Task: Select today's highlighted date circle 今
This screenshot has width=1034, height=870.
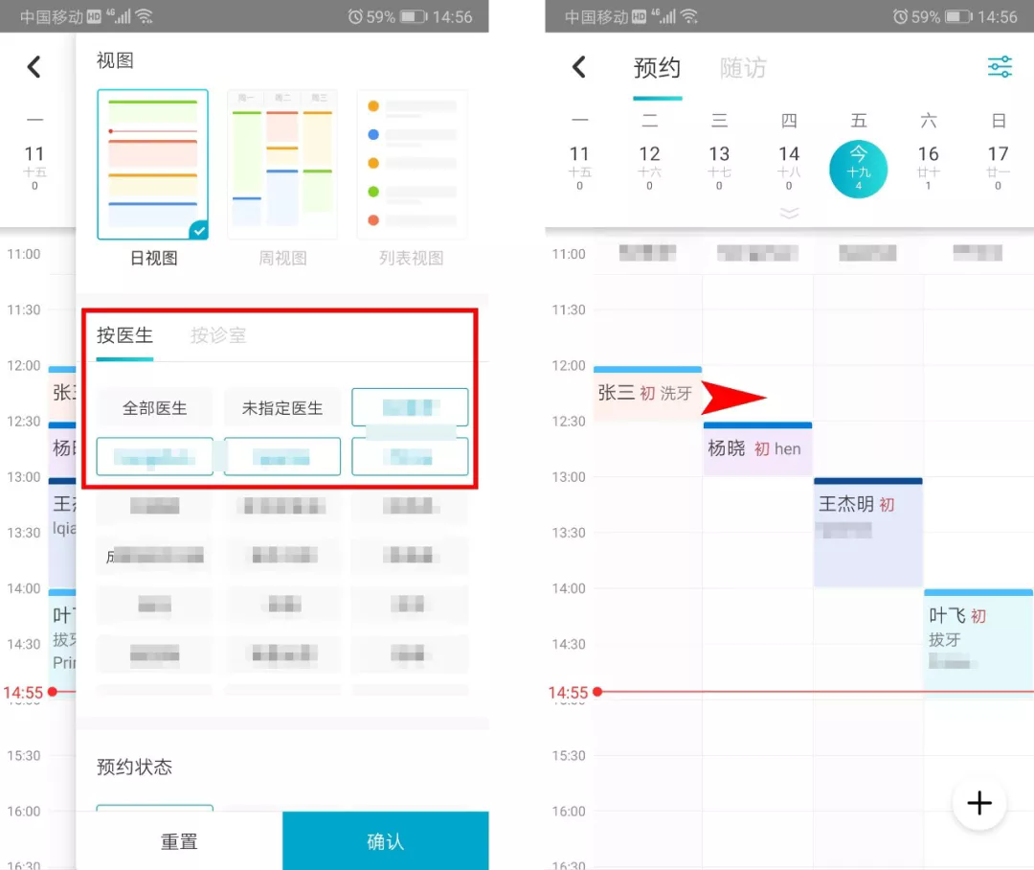Action: coord(858,169)
